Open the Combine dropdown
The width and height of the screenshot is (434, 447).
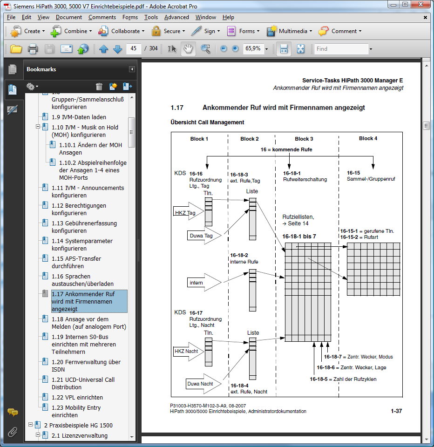(71, 31)
